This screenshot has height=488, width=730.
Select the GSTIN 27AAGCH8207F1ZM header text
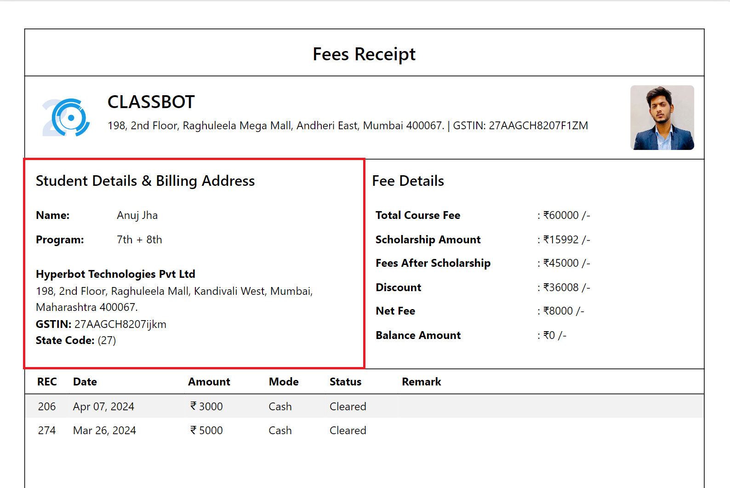click(x=520, y=126)
